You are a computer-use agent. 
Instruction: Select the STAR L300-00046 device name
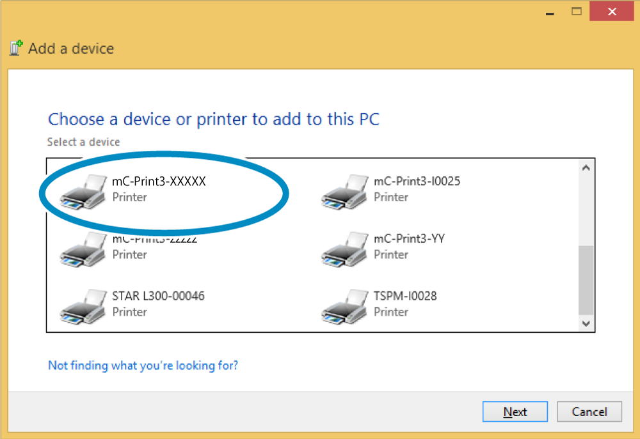(158, 297)
